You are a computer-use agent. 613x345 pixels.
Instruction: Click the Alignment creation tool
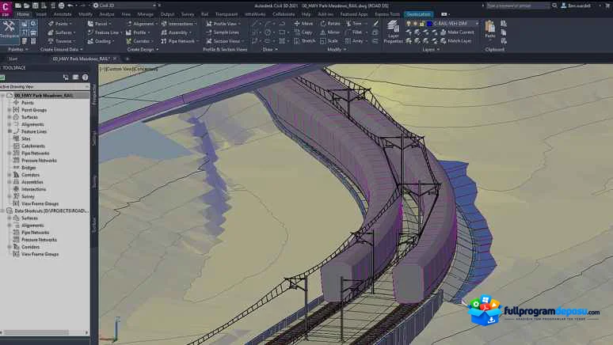[142, 24]
